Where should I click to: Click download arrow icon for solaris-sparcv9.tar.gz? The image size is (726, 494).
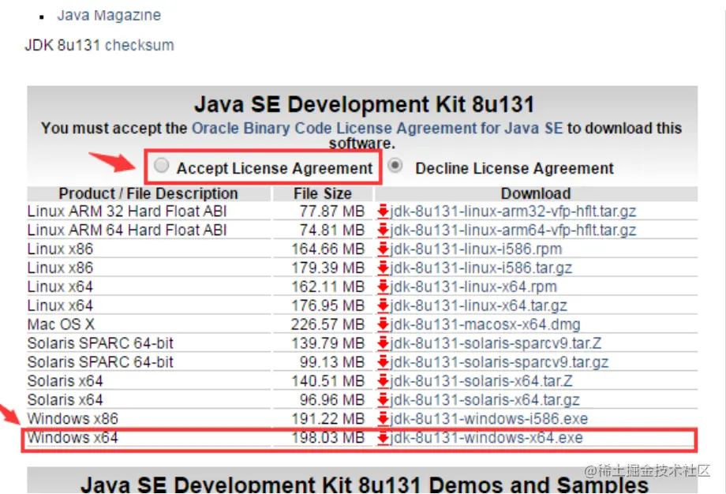pyautogui.click(x=383, y=362)
